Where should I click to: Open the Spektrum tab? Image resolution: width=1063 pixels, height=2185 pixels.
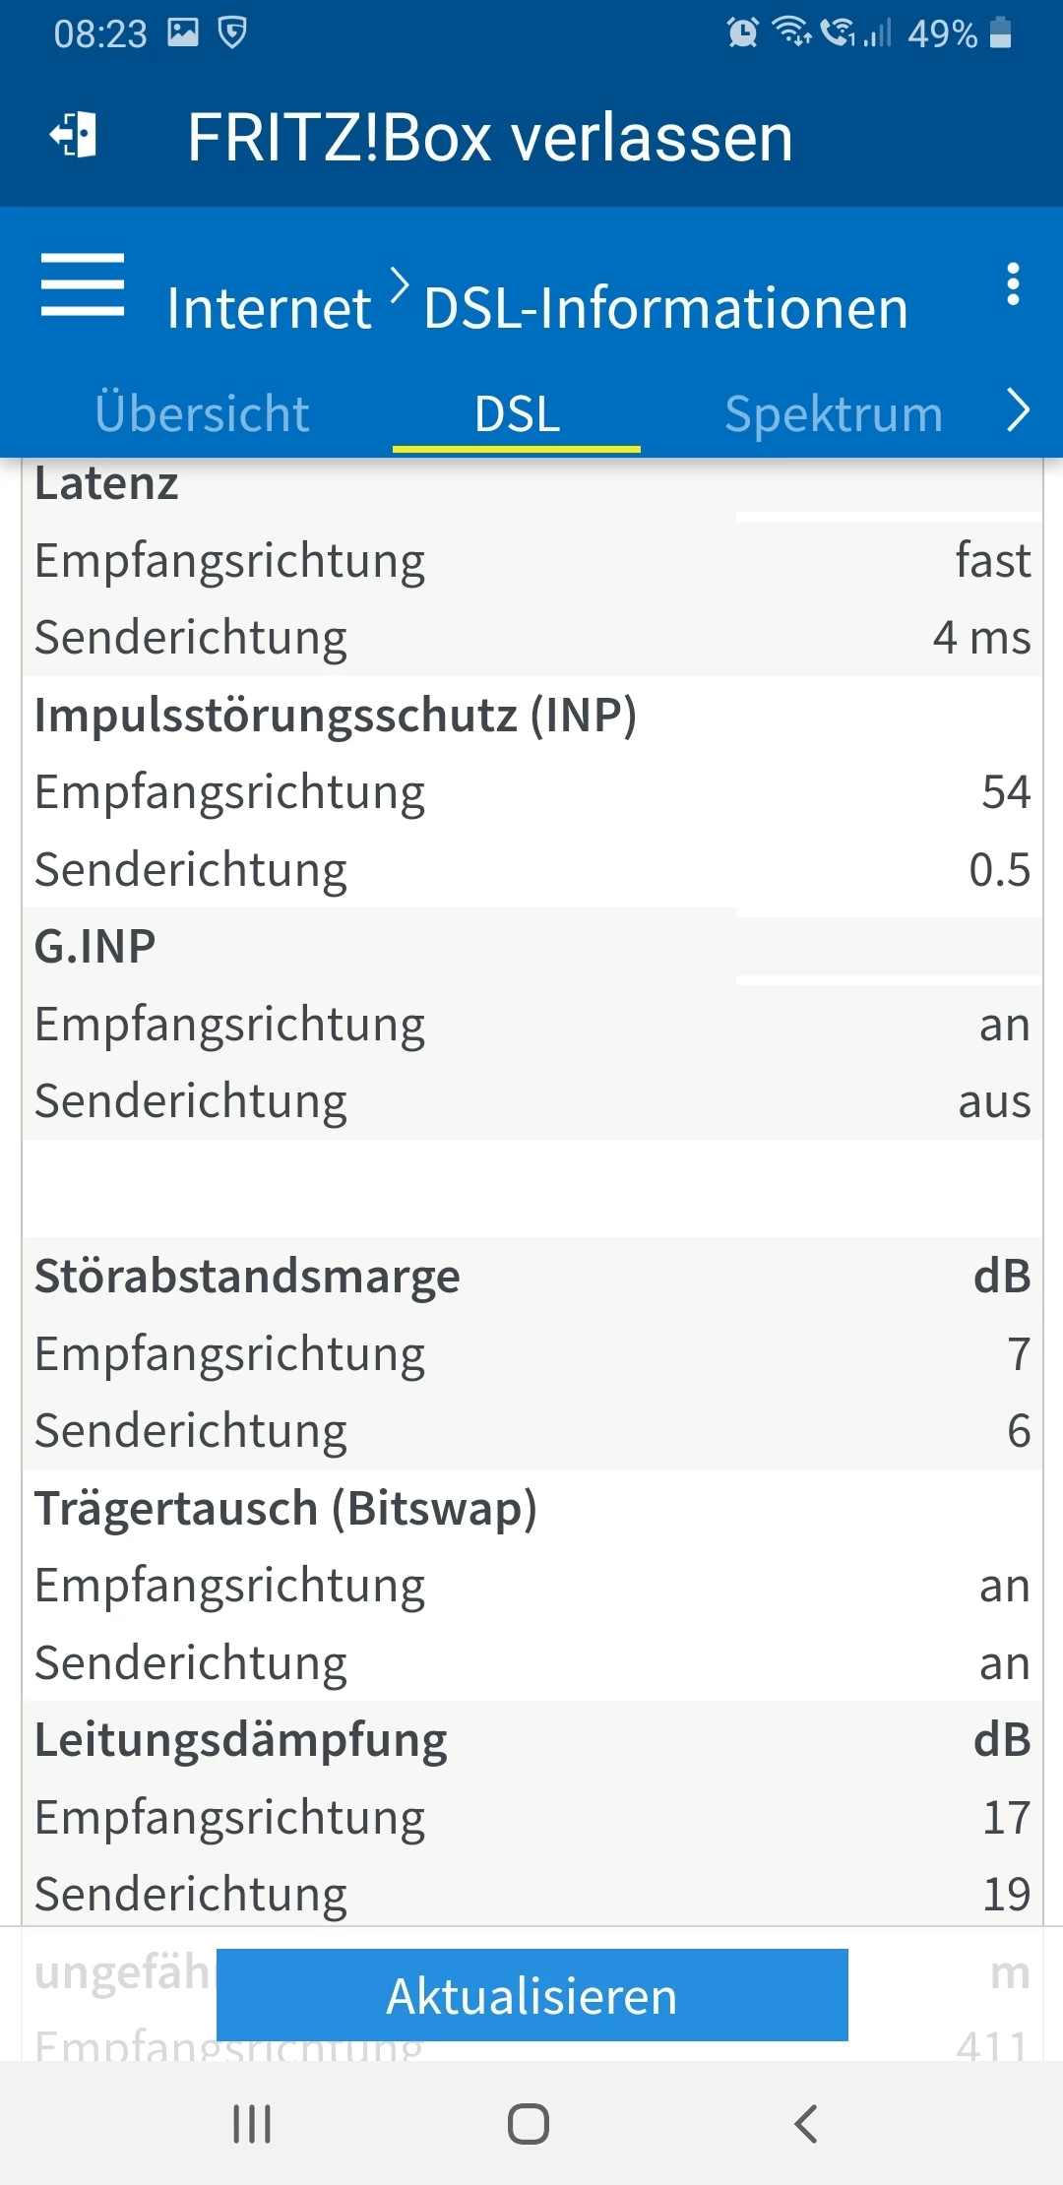tap(834, 413)
